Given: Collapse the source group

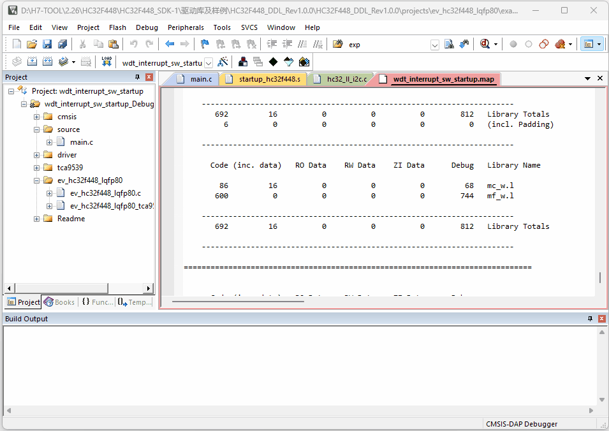Looking at the screenshot, I should (x=36, y=129).
